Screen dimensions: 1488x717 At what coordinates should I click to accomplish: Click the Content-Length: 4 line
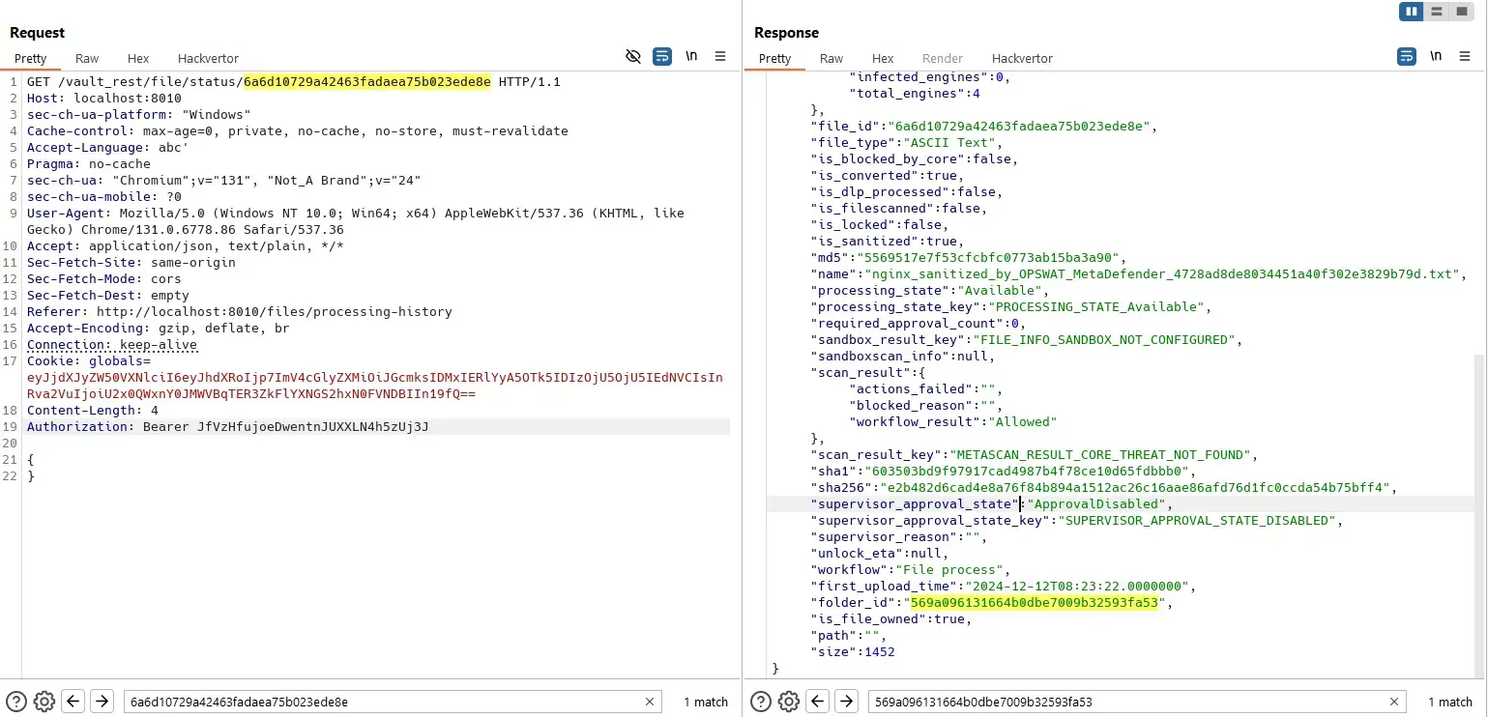click(x=92, y=411)
